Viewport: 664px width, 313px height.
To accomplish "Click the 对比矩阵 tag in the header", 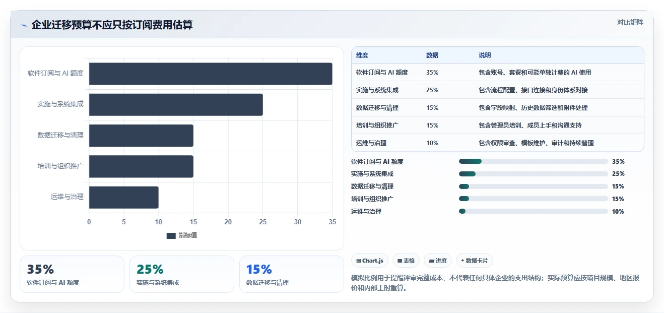I will click(x=630, y=22).
